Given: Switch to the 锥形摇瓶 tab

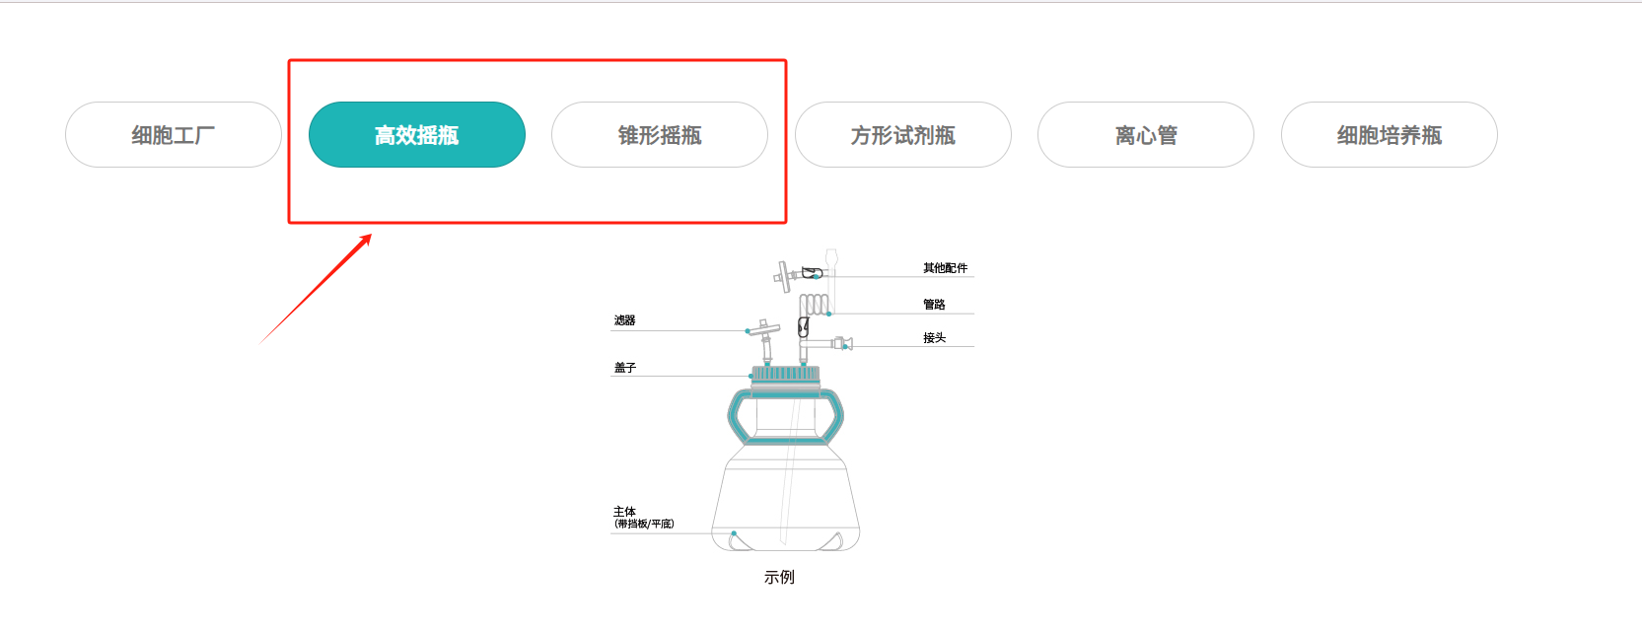Looking at the screenshot, I should click(x=660, y=135).
